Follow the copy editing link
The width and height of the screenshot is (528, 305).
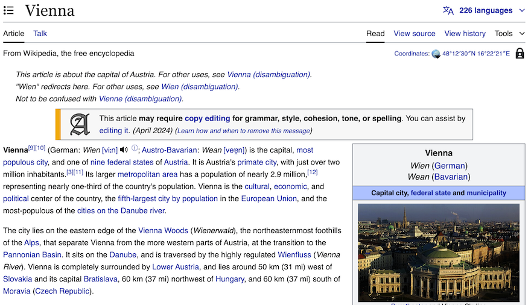pos(208,118)
